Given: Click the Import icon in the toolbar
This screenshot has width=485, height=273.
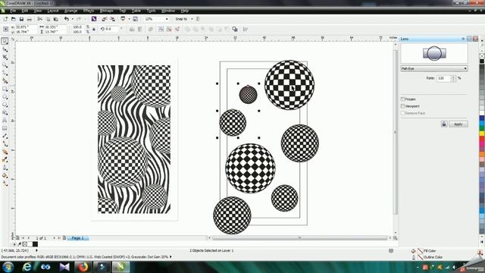Looking at the screenshot, I should pos(105,19).
